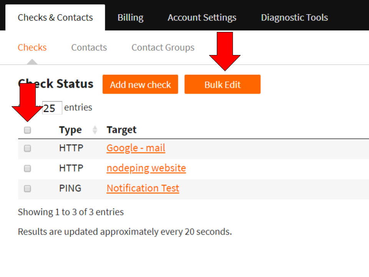Select the Checks subtab
This screenshot has height=277, width=369.
pyautogui.click(x=32, y=47)
